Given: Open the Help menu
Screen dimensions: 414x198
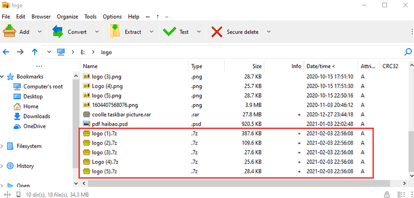Looking at the screenshot, I should (x=134, y=17).
